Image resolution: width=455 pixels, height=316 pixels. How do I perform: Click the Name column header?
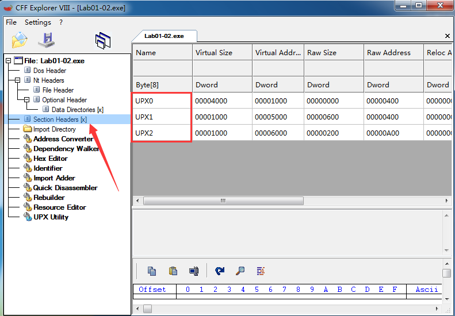(162, 52)
